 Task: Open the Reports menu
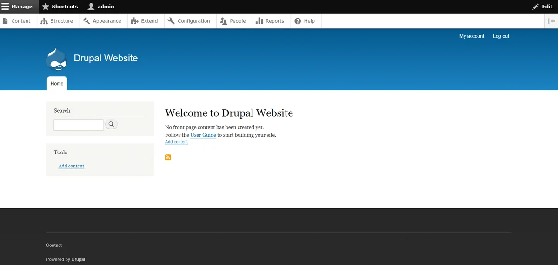coord(270,21)
